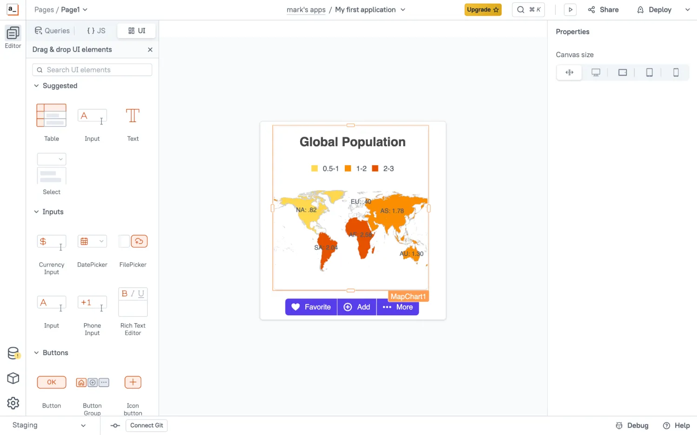This screenshot has height=435, width=697.
Task: Click the Appsmith logo icon
Action: point(13,10)
